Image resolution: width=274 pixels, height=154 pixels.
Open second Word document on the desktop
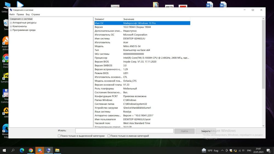[x=223, y=4]
